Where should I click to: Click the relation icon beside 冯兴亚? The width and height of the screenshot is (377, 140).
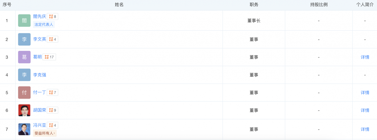(51, 125)
